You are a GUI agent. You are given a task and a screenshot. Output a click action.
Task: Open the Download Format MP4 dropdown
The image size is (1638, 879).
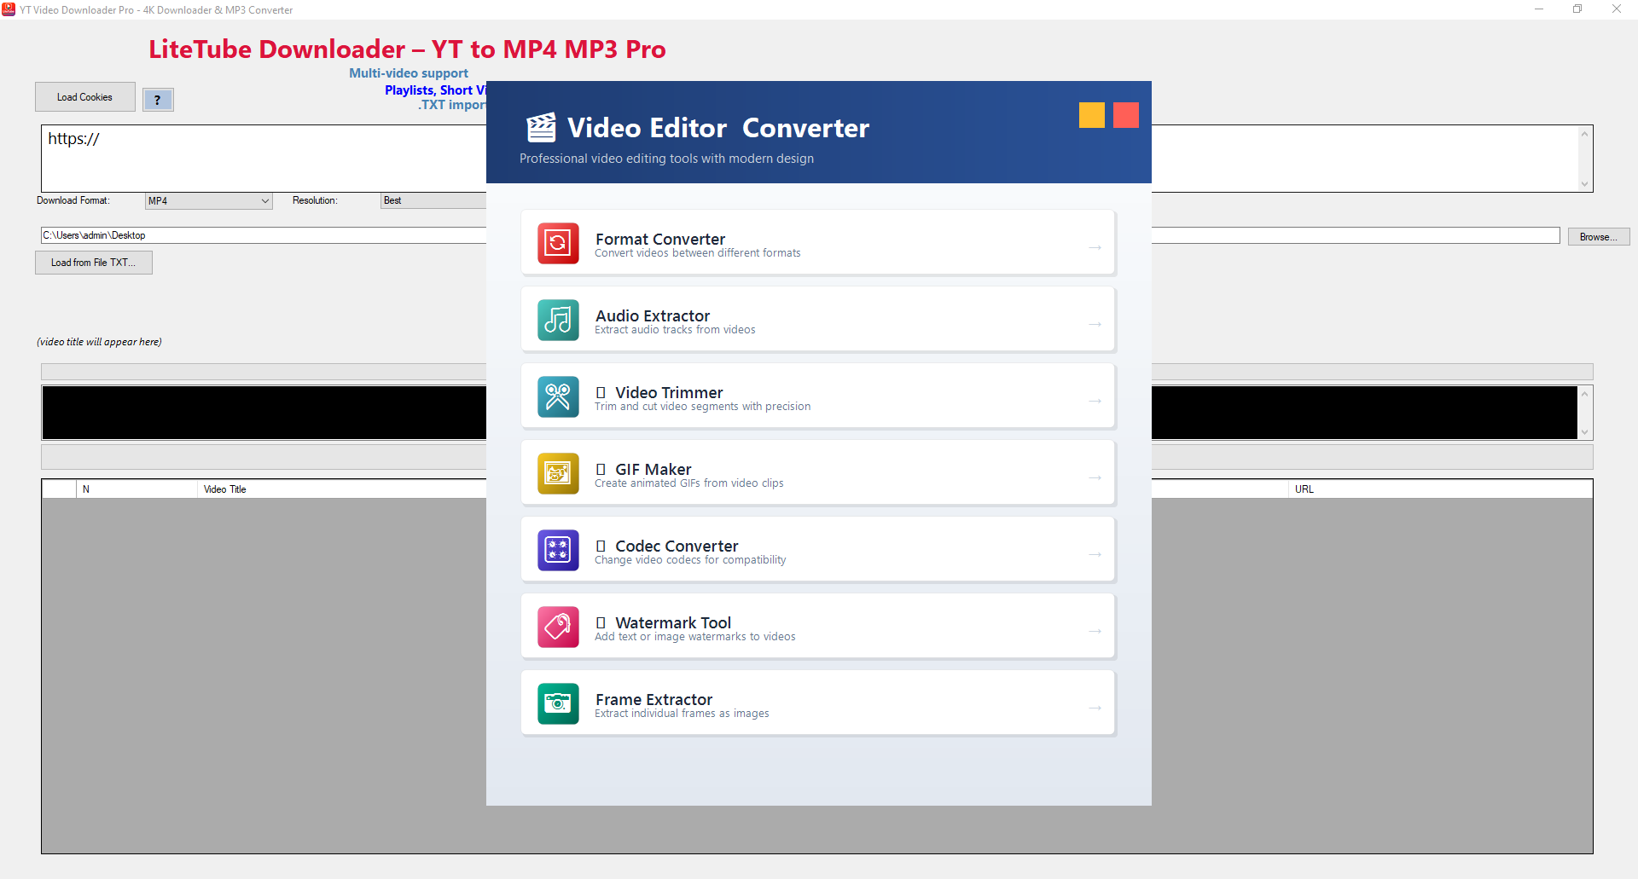[x=208, y=200]
